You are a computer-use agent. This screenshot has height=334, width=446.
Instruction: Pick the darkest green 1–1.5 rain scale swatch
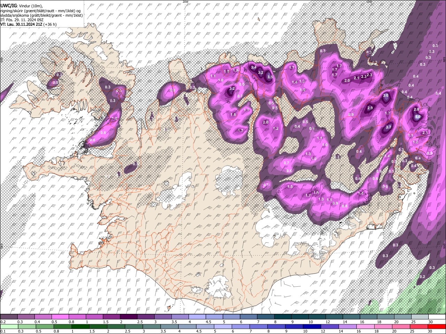(x=80, y=326)
